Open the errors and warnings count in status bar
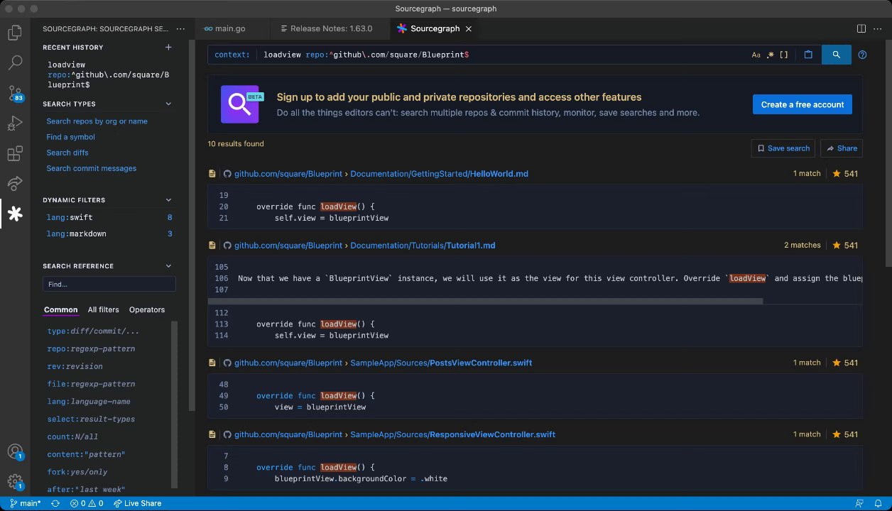Viewport: 892px width, 511px height. [87, 503]
